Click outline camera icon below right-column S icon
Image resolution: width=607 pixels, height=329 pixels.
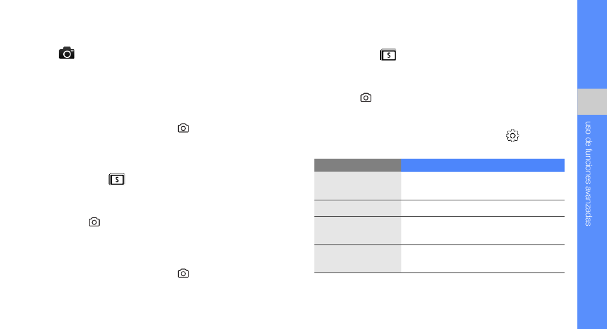366,98
